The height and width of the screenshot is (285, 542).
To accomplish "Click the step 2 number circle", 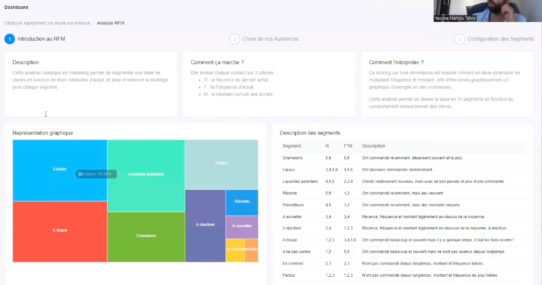I will pos(235,39).
